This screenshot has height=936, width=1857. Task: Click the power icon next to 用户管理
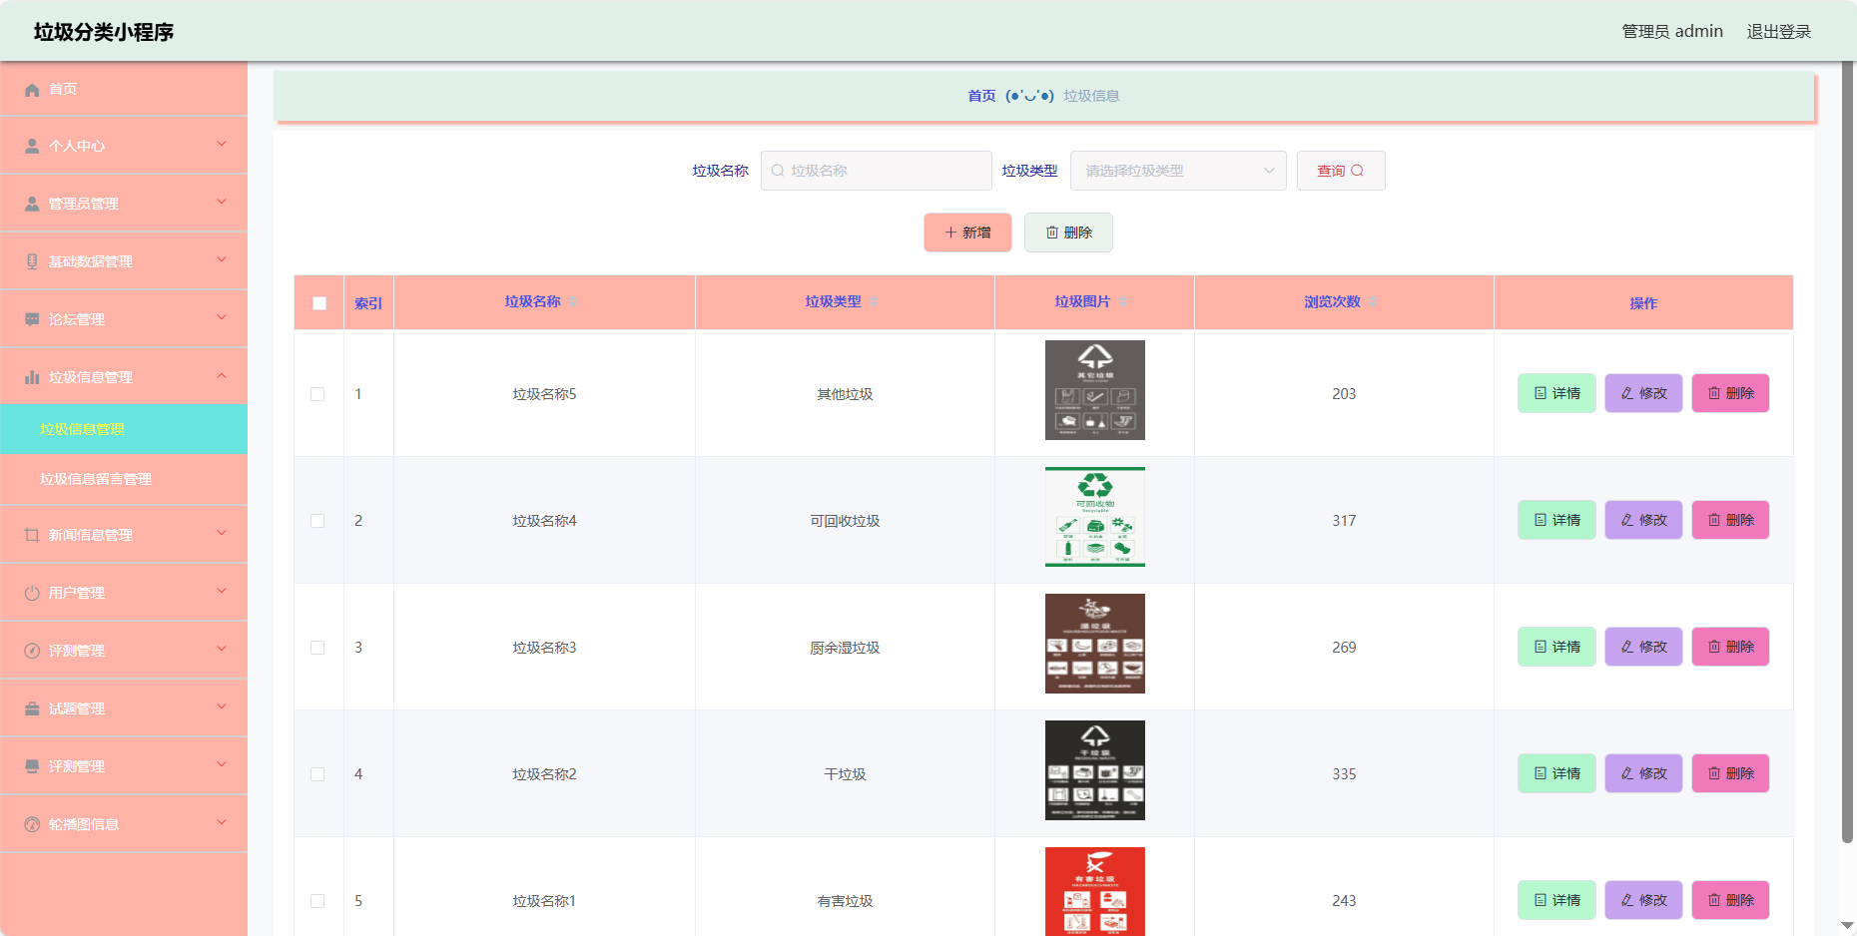click(32, 594)
